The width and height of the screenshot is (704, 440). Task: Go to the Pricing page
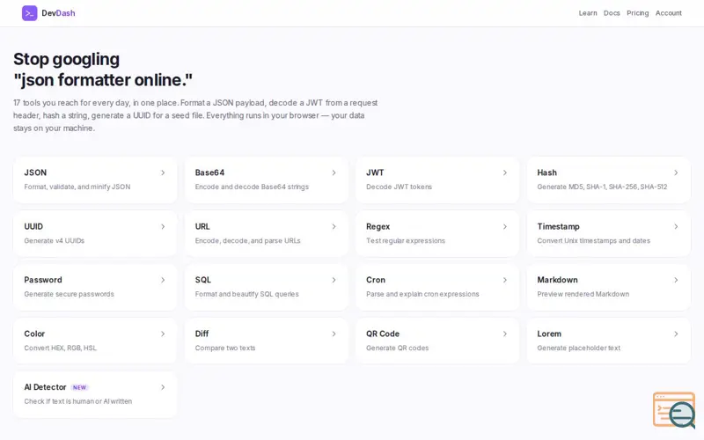[637, 13]
